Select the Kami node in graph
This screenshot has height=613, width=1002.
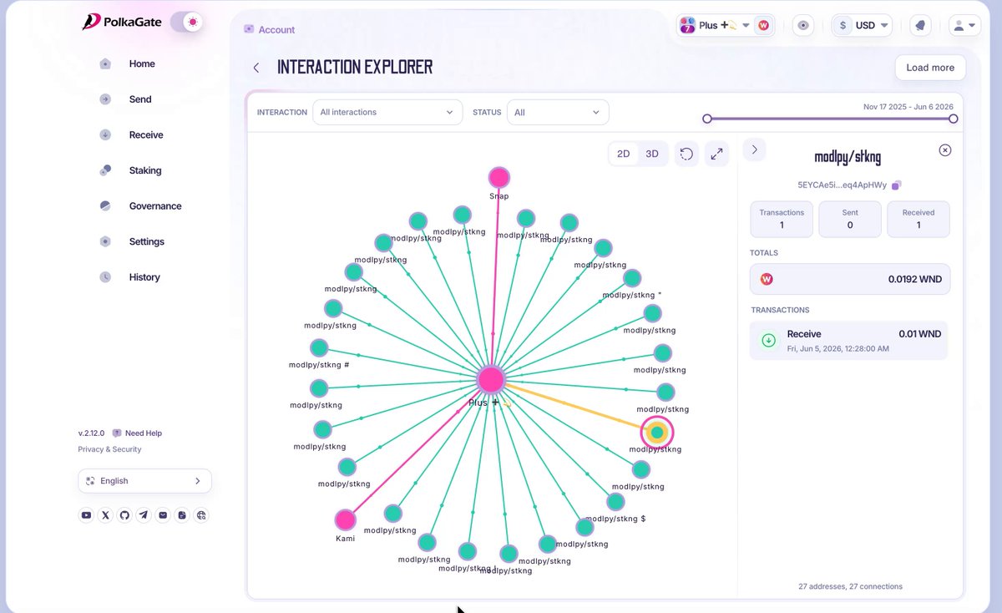346,520
